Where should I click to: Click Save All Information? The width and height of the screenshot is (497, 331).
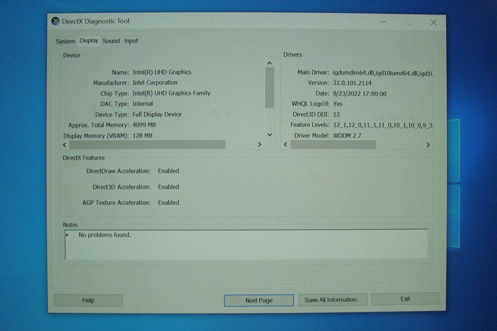pos(333,299)
